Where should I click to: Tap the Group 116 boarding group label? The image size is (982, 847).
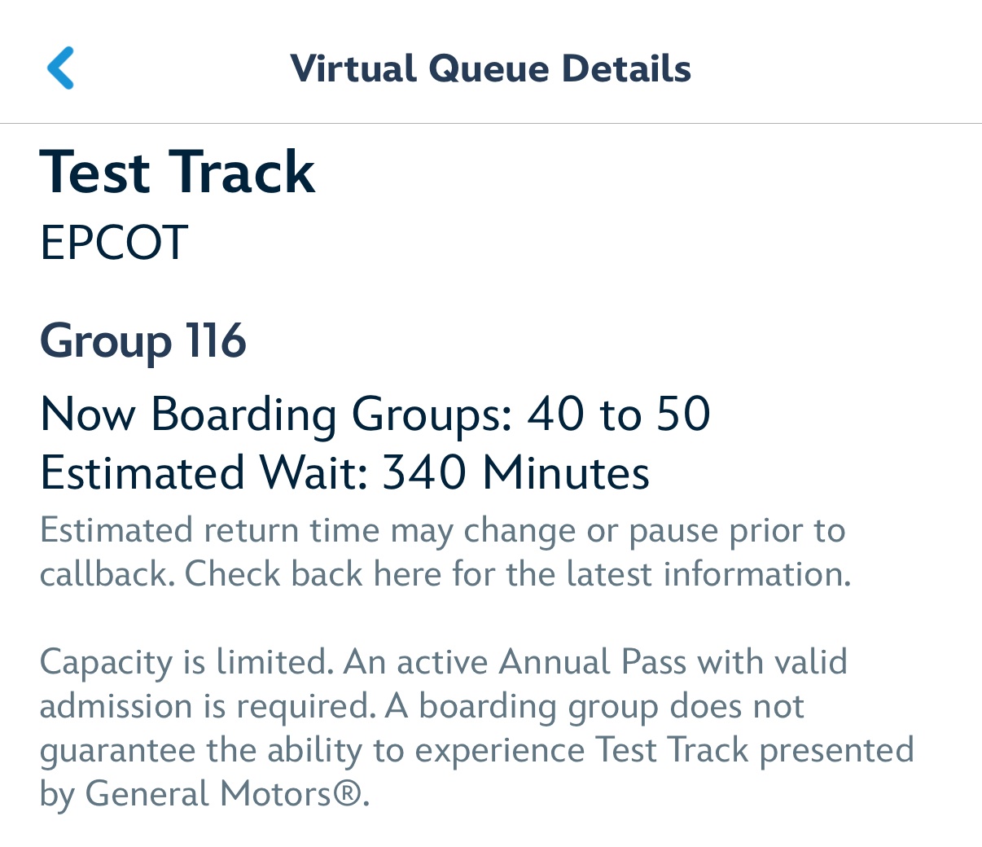click(143, 340)
